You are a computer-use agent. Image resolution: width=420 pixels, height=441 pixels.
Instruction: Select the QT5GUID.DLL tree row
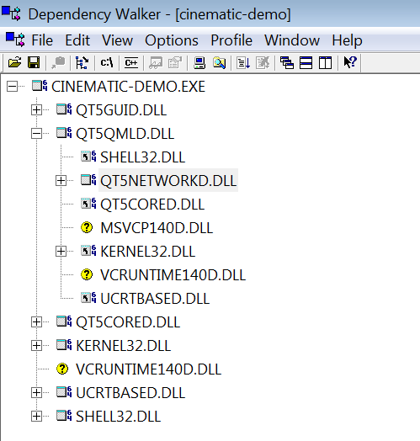tap(121, 110)
